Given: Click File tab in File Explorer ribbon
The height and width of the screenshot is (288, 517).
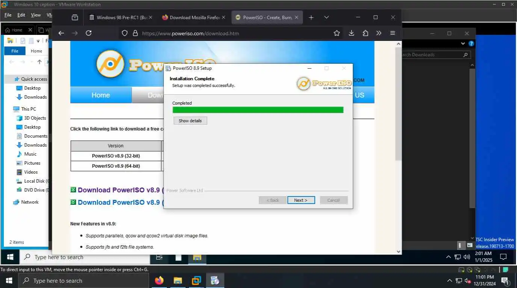Looking at the screenshot, I should (15, 51).
